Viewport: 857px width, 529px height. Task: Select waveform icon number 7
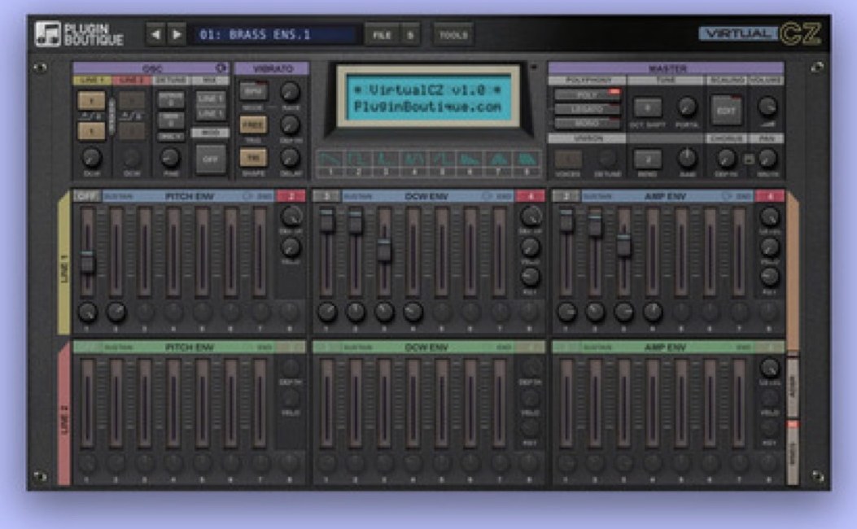coord(498,163)
